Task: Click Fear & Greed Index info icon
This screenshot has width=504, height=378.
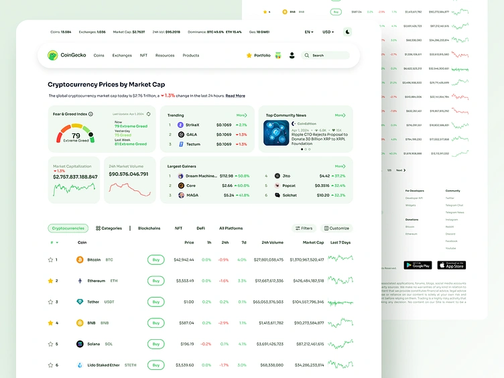Action: (90, 114)
